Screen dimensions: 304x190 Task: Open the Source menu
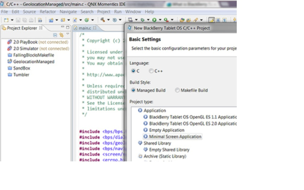pyautogui.click(x=29, y=12)
